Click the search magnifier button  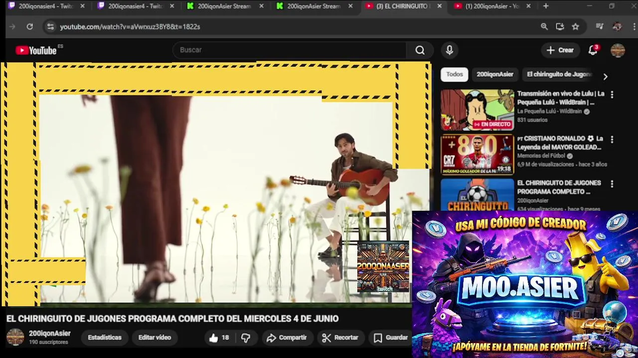pos(420,50)
